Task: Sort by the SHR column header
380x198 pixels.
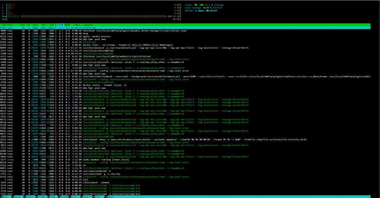Action: tap(52, 25)
